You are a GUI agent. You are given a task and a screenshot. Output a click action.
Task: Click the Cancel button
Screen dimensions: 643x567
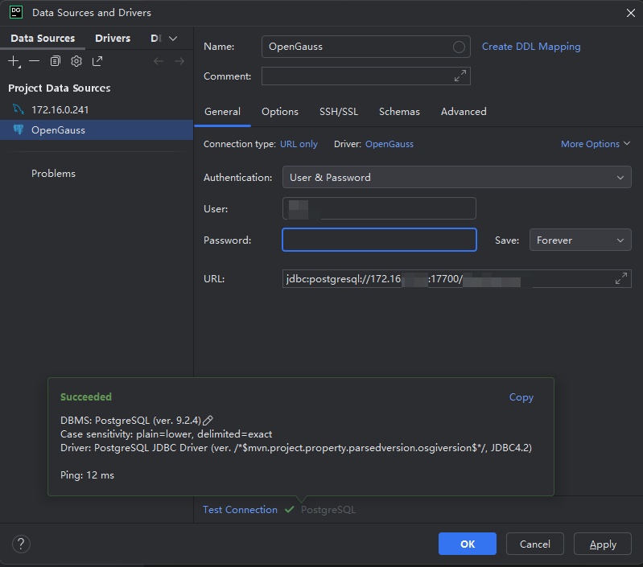click(x=534, y=544)
